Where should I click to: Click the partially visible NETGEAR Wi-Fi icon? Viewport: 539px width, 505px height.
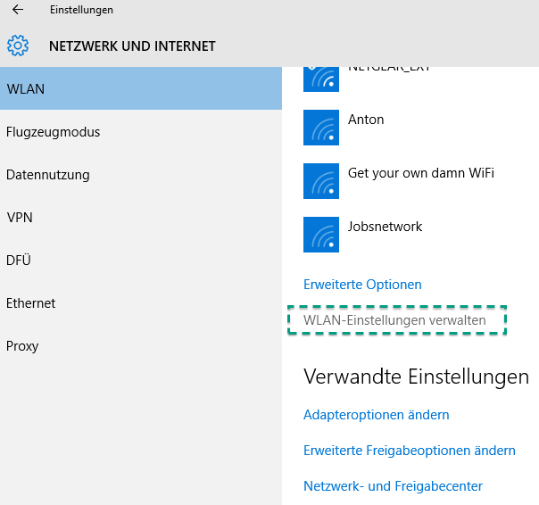coord(321,79)
